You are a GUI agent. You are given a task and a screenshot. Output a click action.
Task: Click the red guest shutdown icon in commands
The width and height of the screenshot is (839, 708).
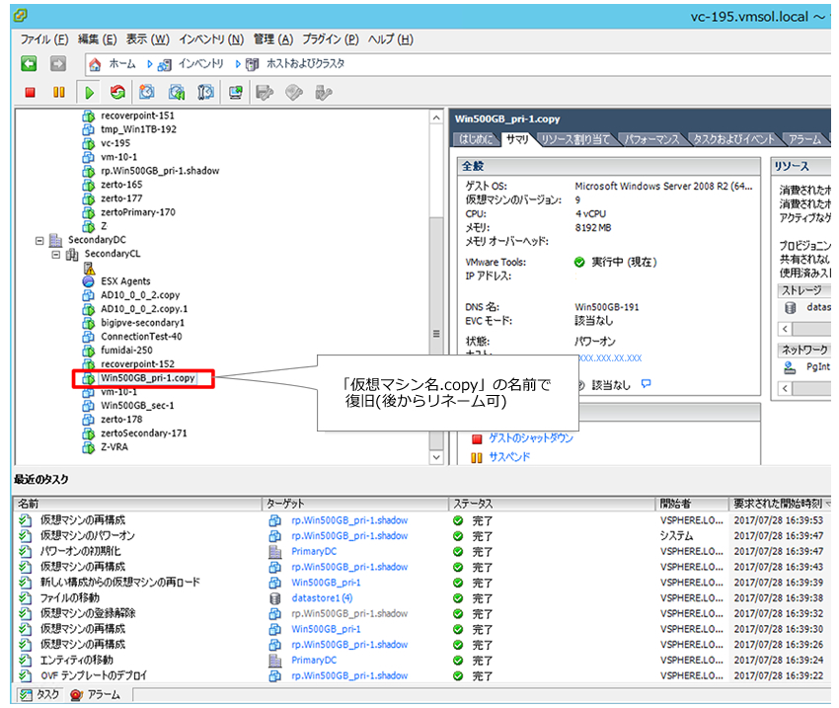point(477,439)
